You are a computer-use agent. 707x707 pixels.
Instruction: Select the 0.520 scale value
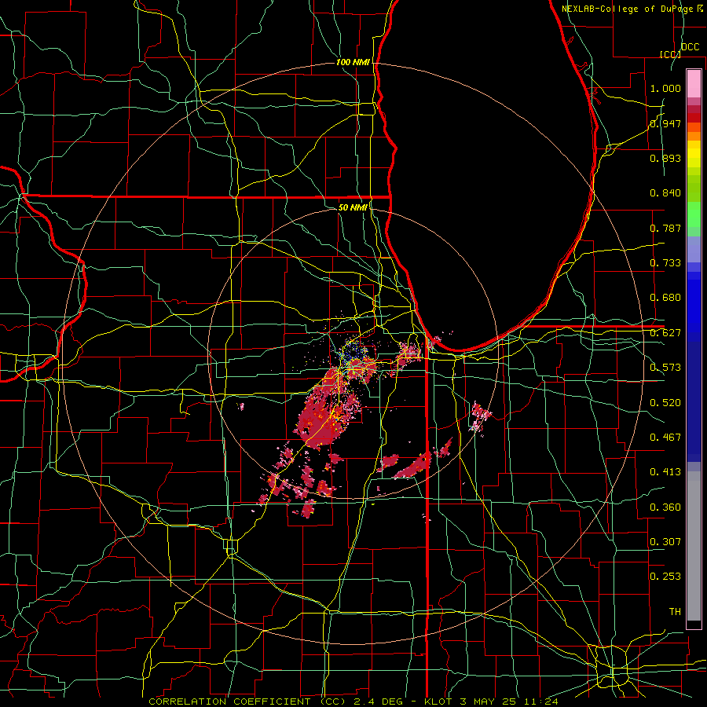[665, 403]
